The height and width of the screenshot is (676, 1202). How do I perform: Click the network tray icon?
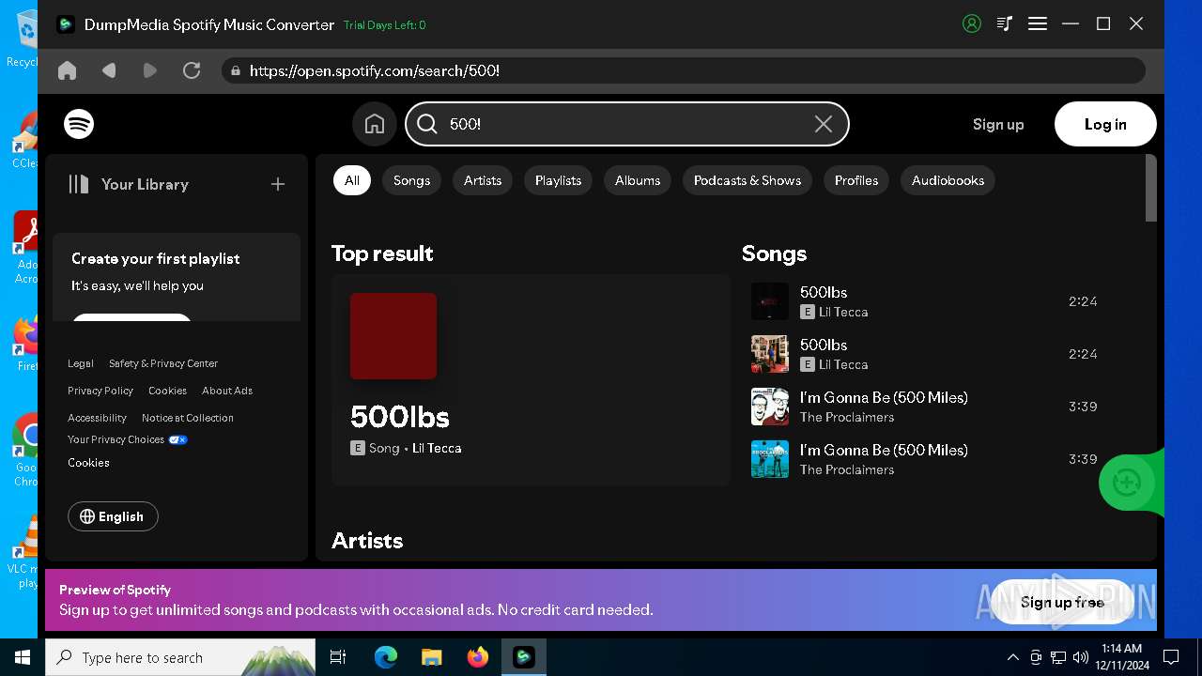pos(1058,657)
